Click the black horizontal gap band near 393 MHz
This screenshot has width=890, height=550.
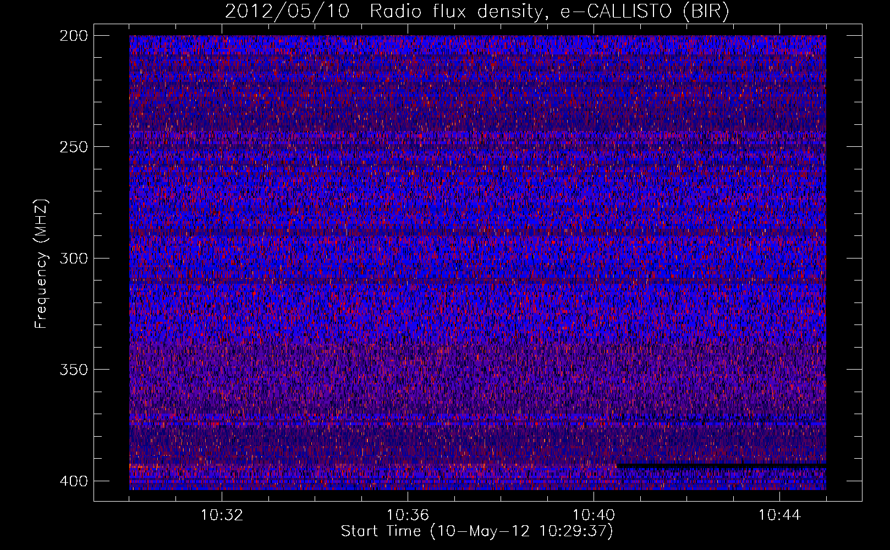point(722,466)
